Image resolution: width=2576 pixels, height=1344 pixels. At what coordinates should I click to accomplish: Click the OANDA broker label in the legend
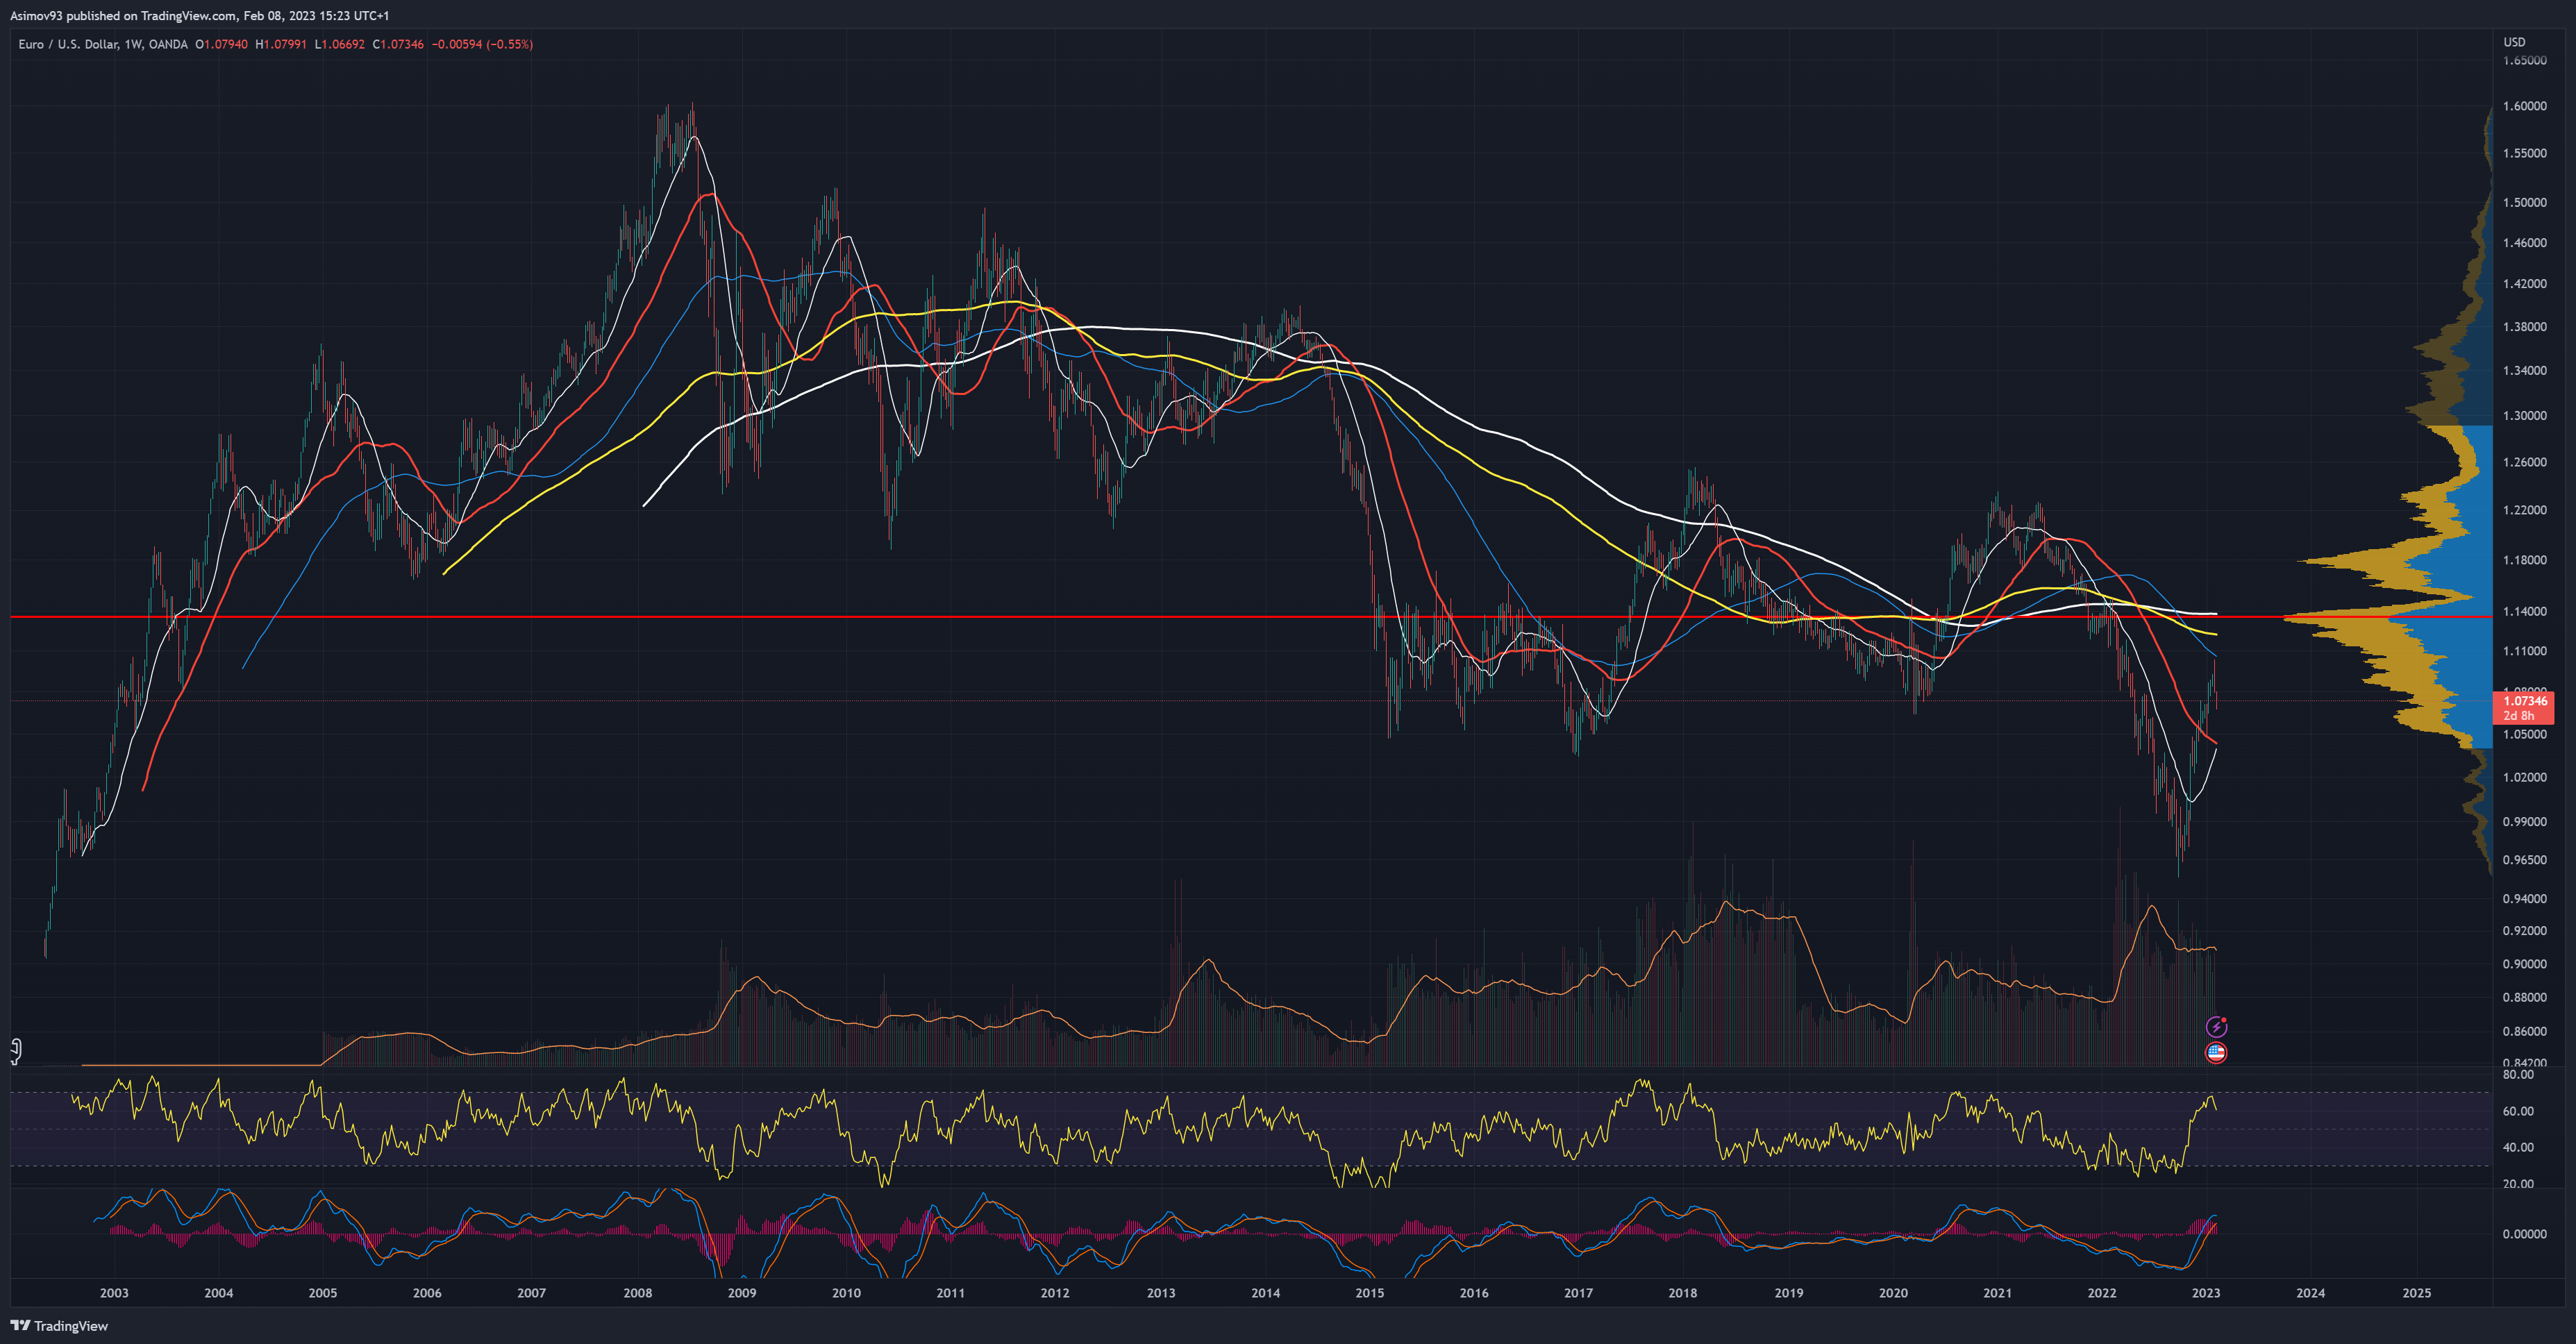pos(167,44)
